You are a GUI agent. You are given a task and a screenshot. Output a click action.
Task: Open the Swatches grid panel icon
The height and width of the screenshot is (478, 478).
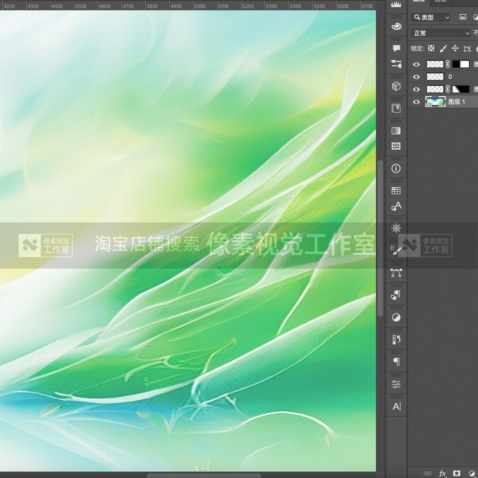point(396,191)
